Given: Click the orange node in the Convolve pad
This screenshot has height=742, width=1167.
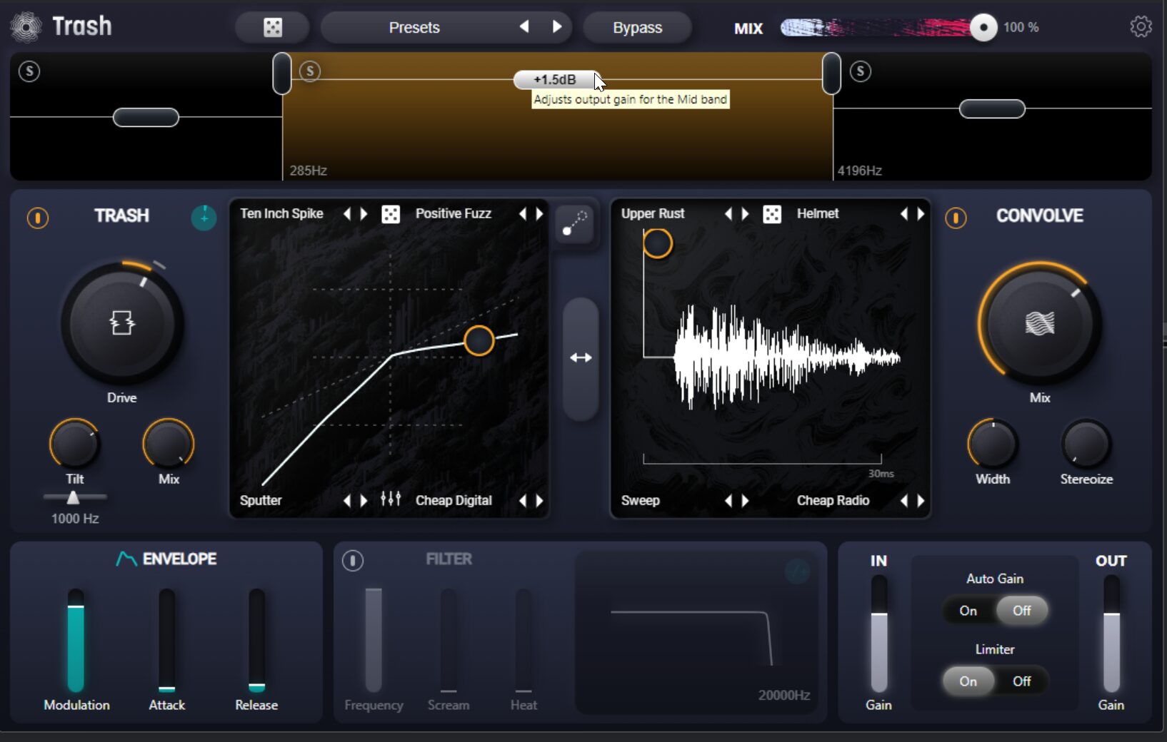Looking at the screenshot, I should (657, 243).
